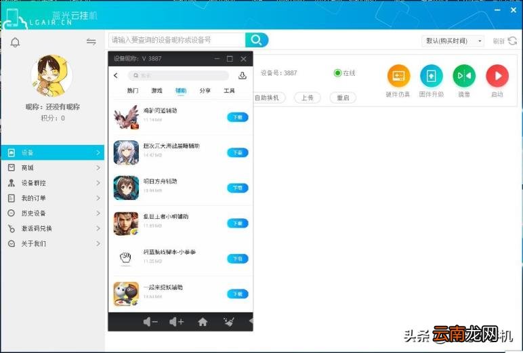
Task: Open 商城 in the sidebar
Action: (x=53, y=167)
